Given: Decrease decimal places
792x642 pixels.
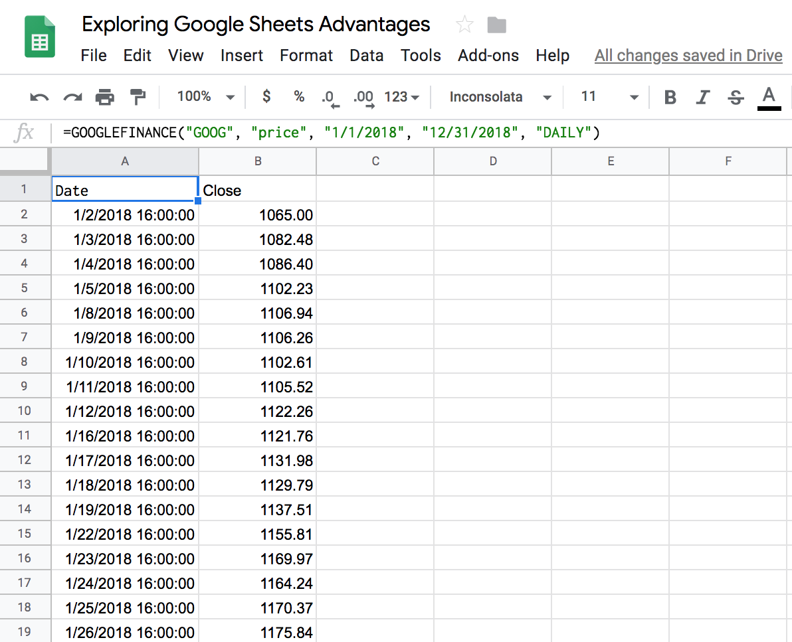Looking at the screenshot, I should point(330,96).
